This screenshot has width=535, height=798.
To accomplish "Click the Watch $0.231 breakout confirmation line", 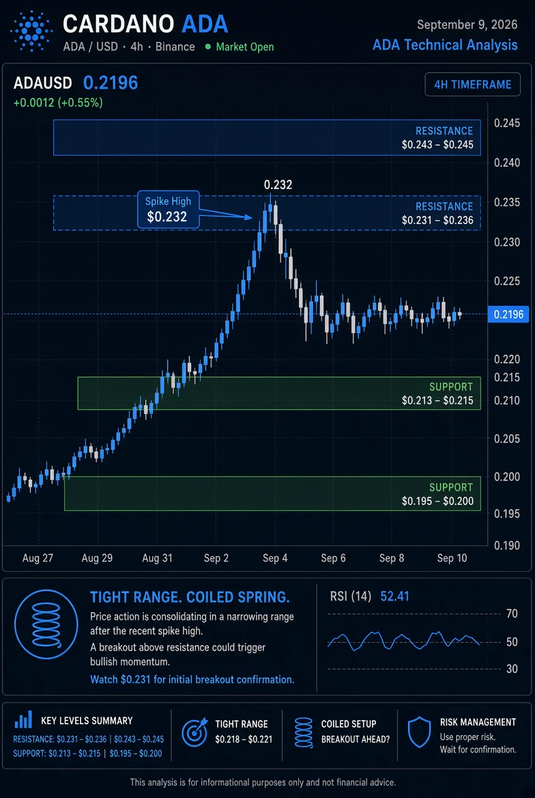I will coord(192,679).
